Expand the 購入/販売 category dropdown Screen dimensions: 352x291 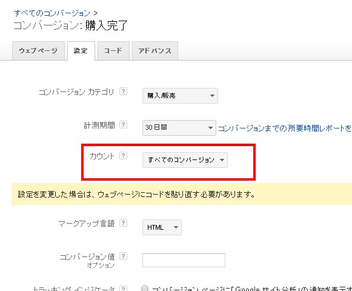(x=180, y=96)
